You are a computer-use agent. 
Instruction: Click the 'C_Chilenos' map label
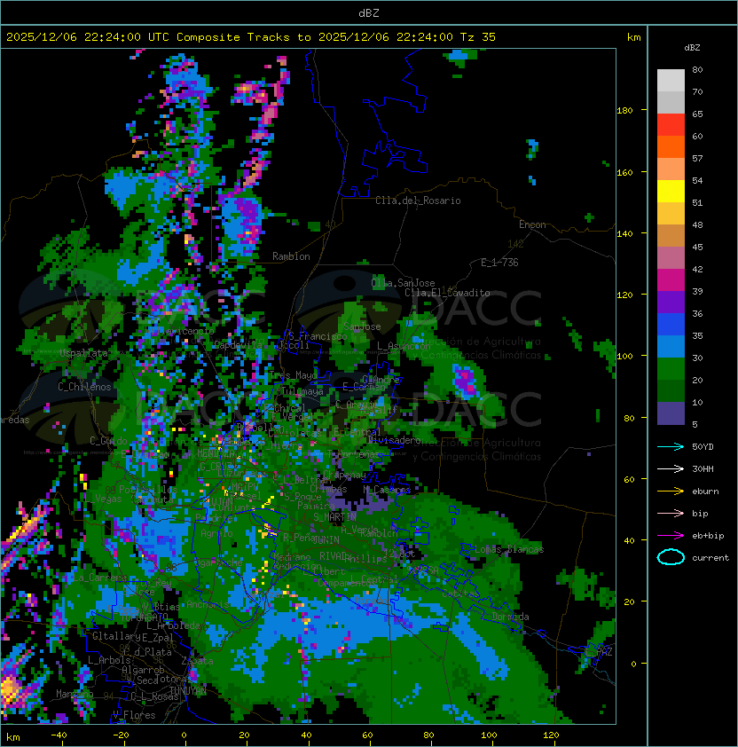tap(84, 387)
